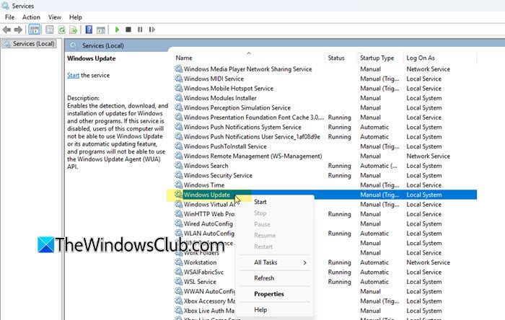Toggle Show/Hide Console Tree toolbar icon

34,30
